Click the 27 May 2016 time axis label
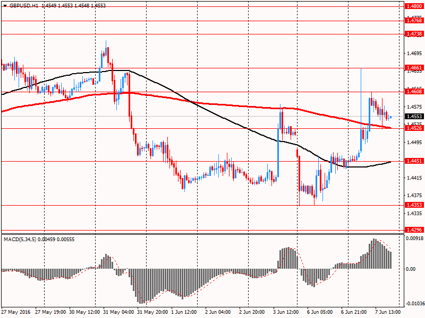Viewport: 425px width, 318px height. (x=16, y=312)
